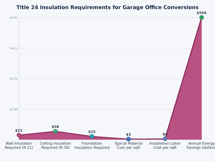Viewport: 215px width, 161px height.
Task: Click the "$550" value label above the green marker
Action: point(202,13)
